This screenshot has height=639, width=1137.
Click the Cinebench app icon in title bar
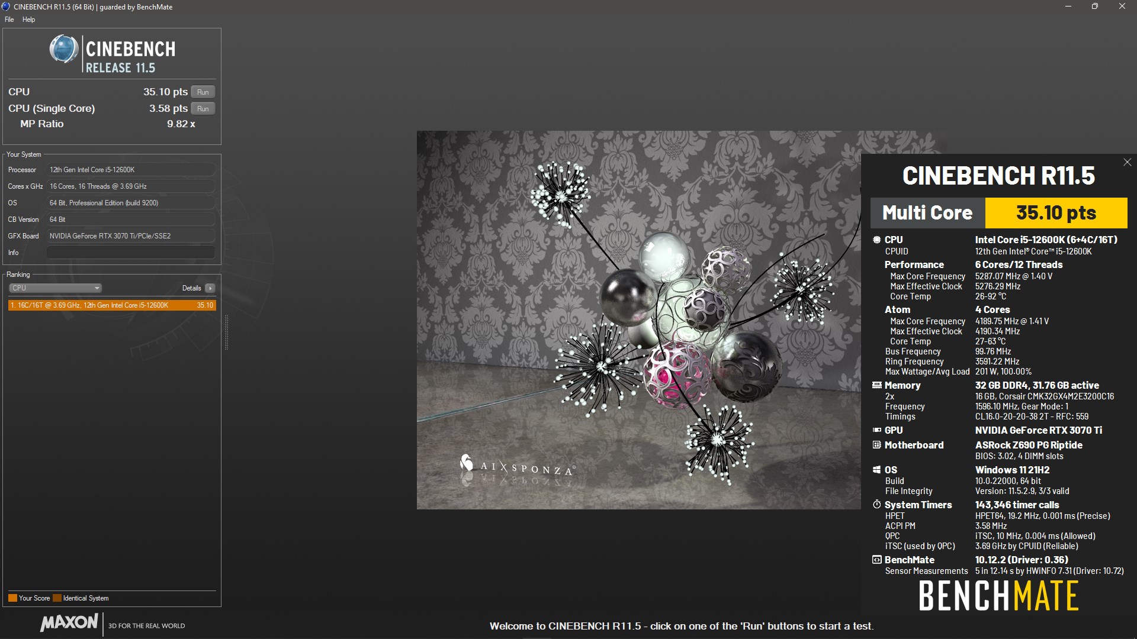click(x=6, y=7)
